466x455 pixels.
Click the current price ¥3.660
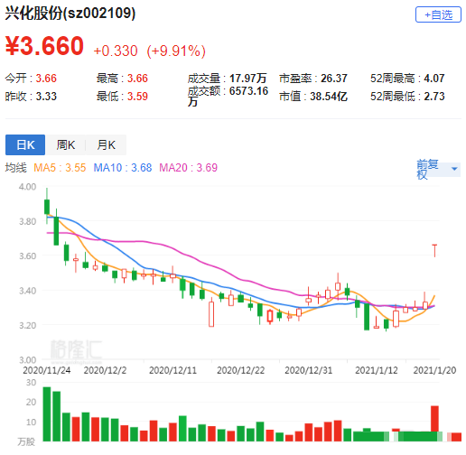[x=44, y=46]
